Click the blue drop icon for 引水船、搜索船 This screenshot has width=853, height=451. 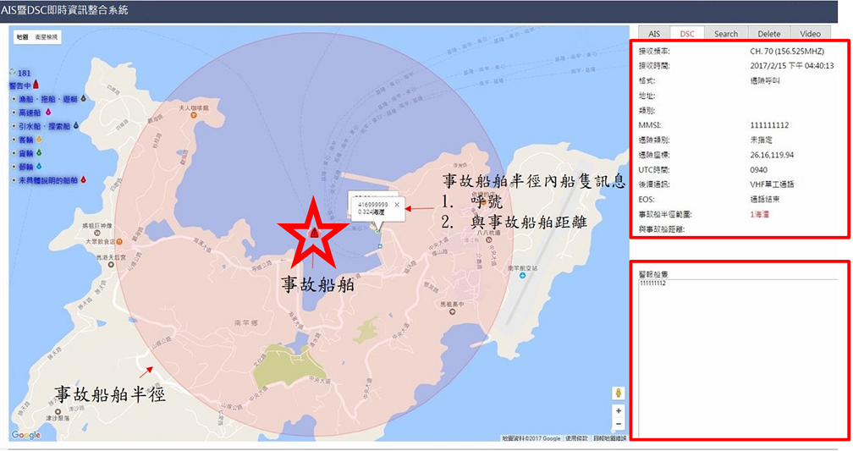(75, 126)
